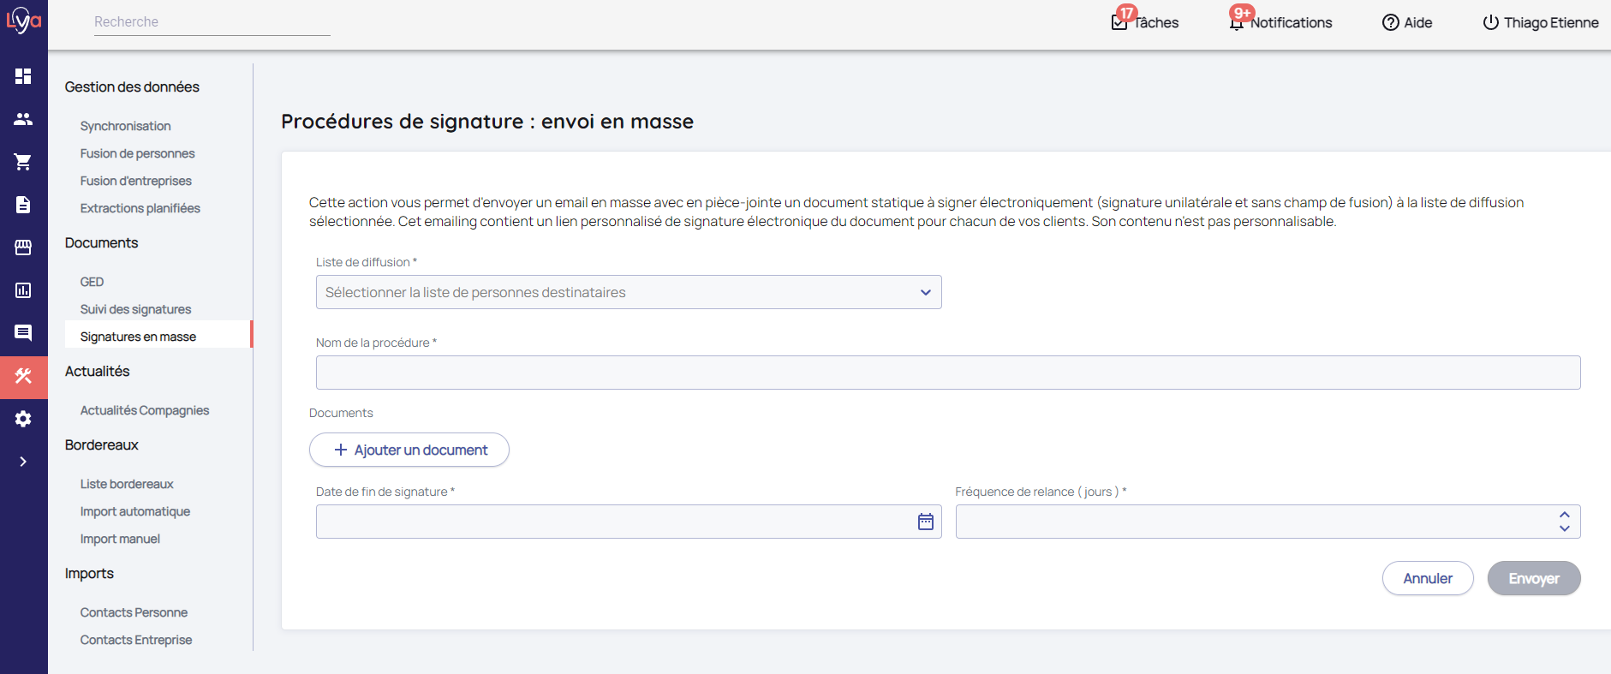Screen dimensions: 1611x674
Task: Click the Ajouter un document button
Action: 409,450
